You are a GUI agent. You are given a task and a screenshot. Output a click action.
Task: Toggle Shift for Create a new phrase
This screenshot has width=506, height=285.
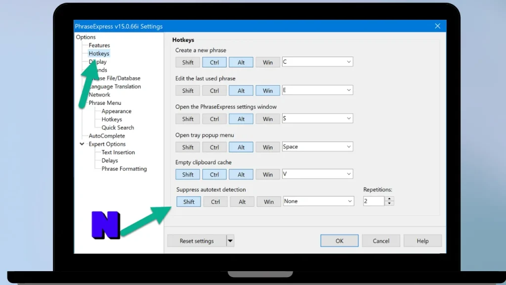(x=187, y=62)
